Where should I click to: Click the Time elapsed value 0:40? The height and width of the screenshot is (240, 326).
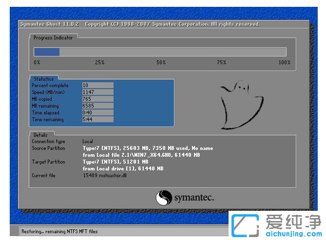[x=98, y=112]
